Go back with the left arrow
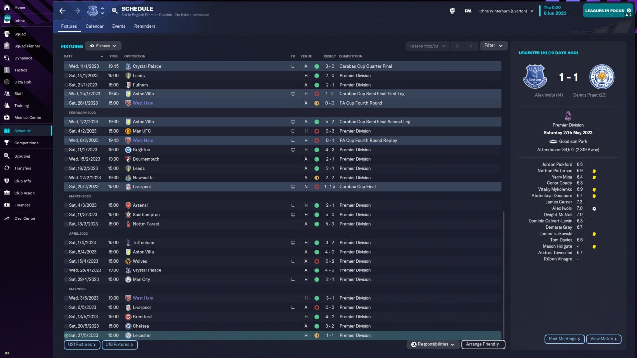637x358 pixels. click(x=62, y=11)
